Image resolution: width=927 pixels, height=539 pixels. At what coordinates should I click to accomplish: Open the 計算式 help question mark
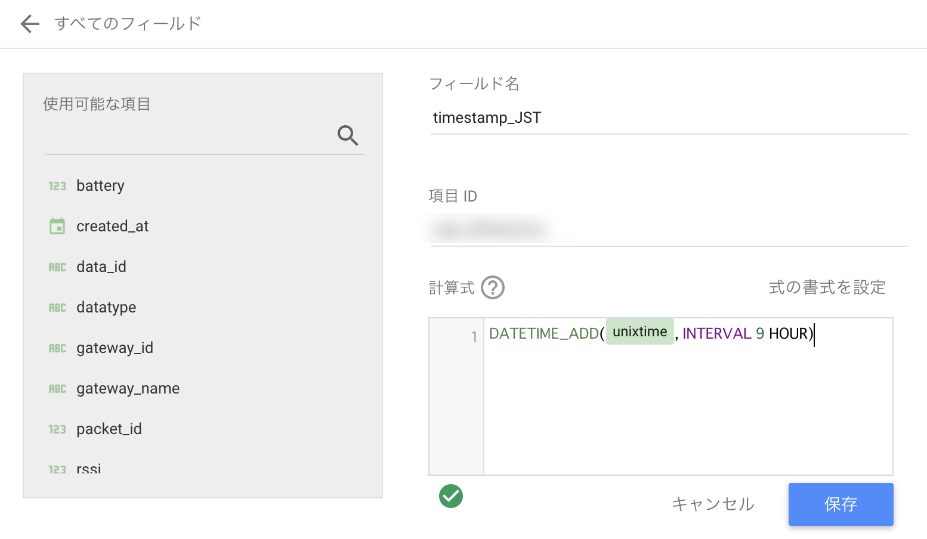click(x=492, y=287)
